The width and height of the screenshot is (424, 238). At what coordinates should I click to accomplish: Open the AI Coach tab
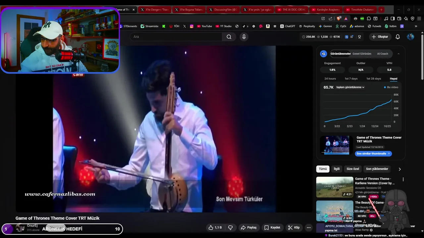pyautogui.click(x=383, y=54)
